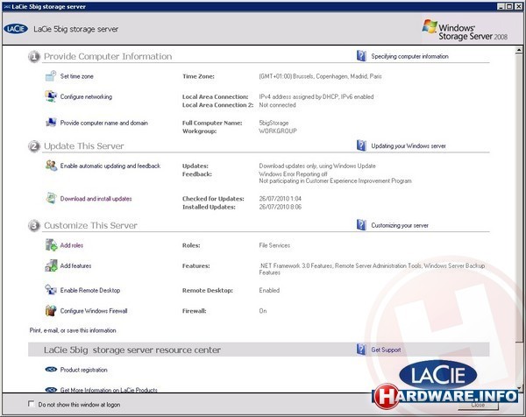The height and width of the screenshot is (417, 526).
Task: Open the Add features link
Action: tap(75, 265)
